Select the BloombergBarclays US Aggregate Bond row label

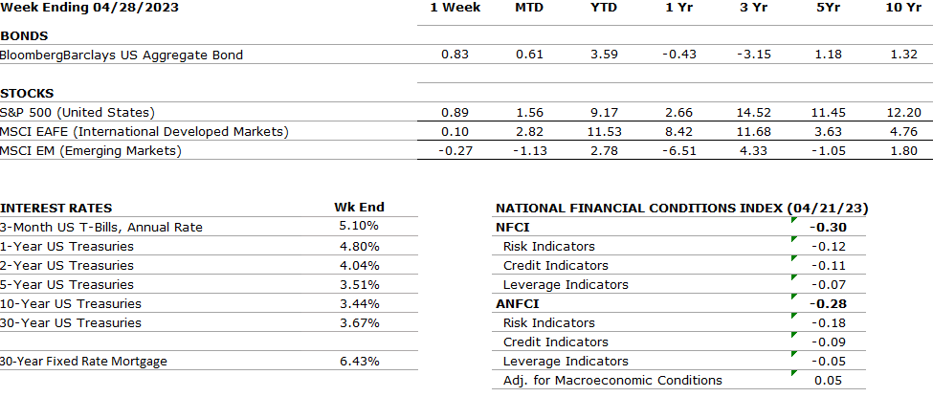[x=122, y=55]
